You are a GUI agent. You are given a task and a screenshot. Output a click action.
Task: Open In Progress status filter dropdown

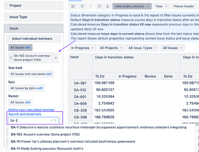pyautogui.click(x=82, y=48)
